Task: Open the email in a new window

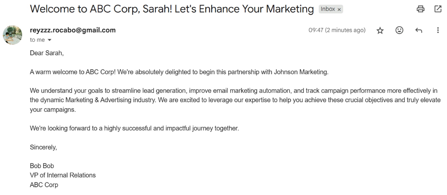Action: pyautogui.click(x=438, y=9)
